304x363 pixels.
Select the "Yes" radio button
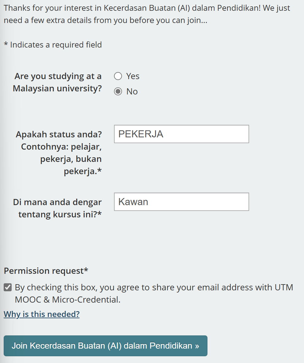pyautogui.click(x=118, y=76)
